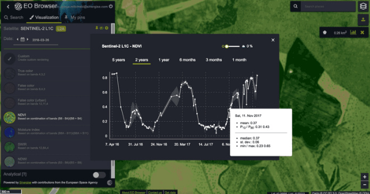Go to the previous date arrow
This screenshot has width=370, height=194.
click(x=18, y=39)
